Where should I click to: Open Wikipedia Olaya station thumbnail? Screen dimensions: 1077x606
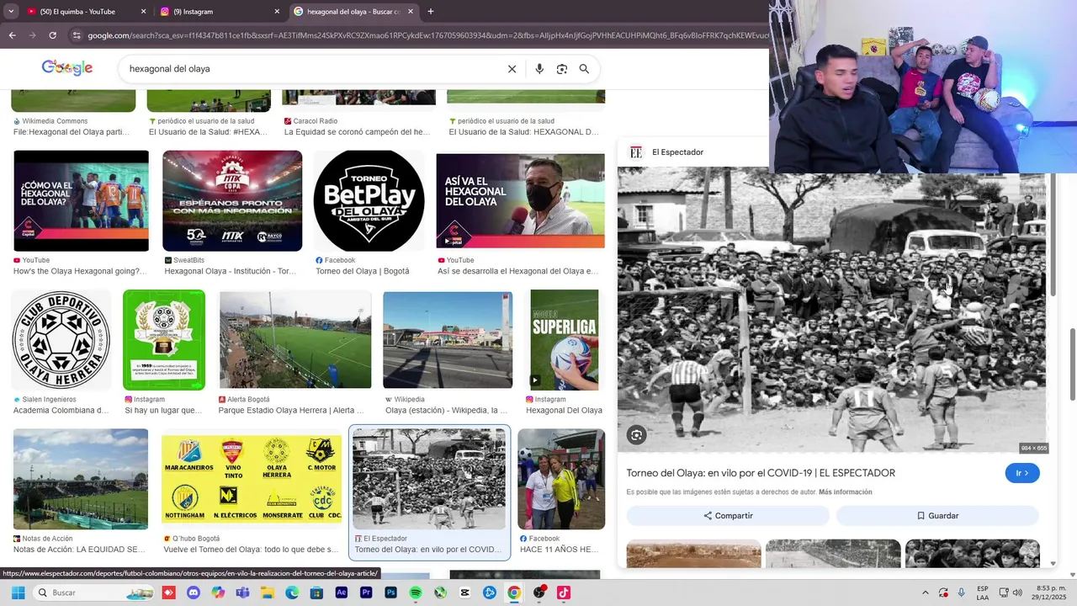[x=448, y=340]
